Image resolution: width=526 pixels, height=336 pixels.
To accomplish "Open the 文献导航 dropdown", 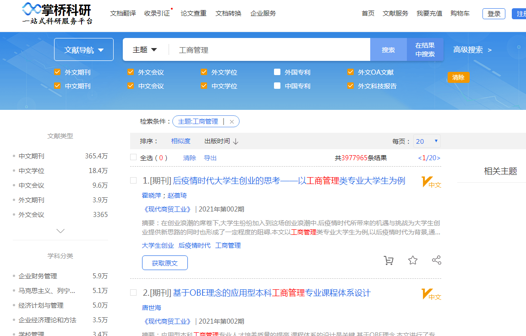I will pyautogui.click(x=84, y=49).
